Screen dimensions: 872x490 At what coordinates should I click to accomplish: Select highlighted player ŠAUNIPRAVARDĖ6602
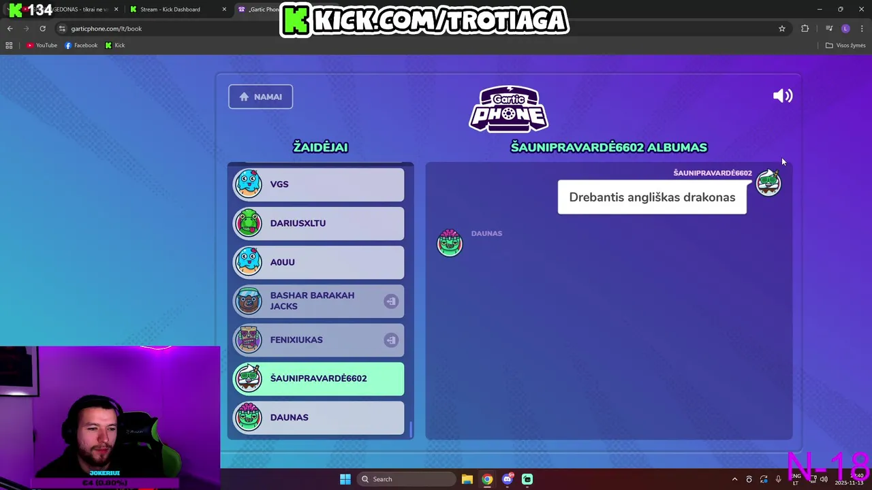click(x=319, y=378)
